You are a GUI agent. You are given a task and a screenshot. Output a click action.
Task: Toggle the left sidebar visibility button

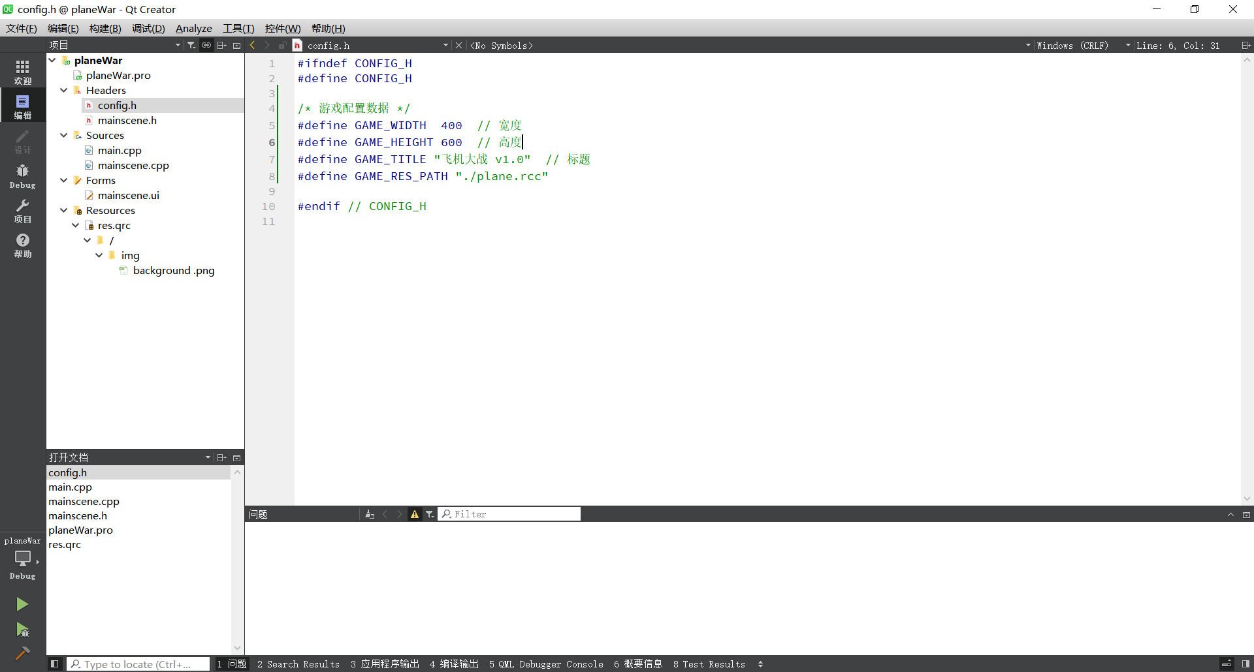[55, 664]
